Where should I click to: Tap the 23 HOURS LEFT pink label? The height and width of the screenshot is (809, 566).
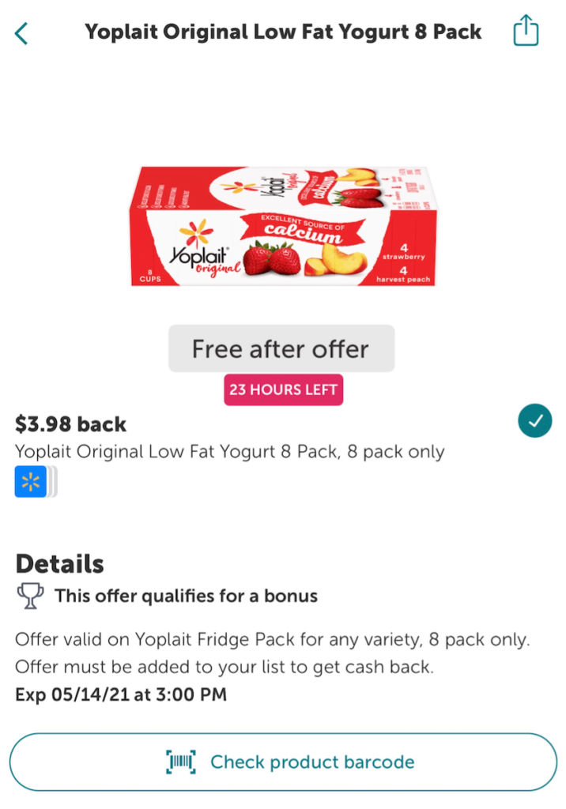coord(284,389)
